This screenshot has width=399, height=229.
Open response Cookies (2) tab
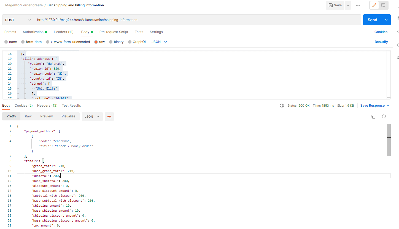point(24,106)
